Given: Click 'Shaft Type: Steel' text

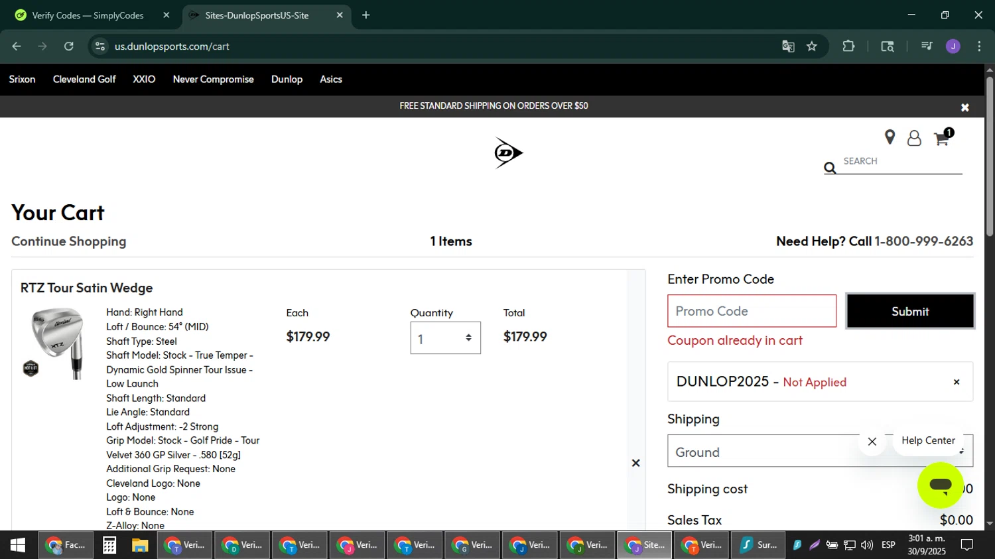Looking at the screenshot, I should 141,342.
